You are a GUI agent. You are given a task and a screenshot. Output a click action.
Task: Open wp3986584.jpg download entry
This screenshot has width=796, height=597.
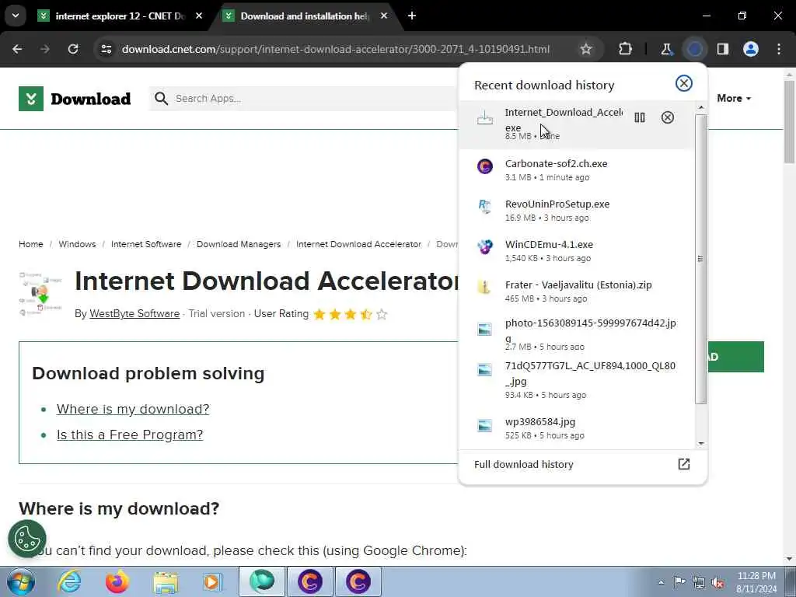(577, 428)
